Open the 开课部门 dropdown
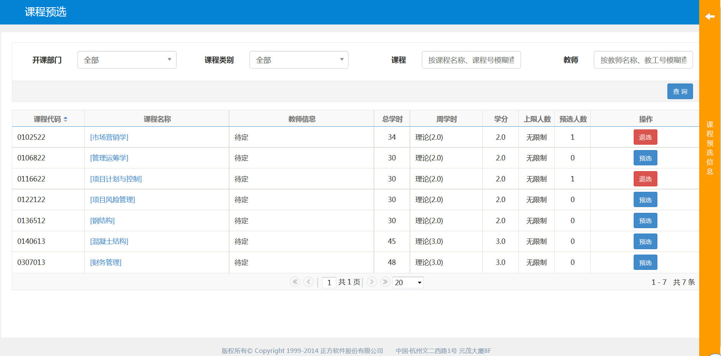The width and height of the screenshot is (721, 356). [127, 60]
